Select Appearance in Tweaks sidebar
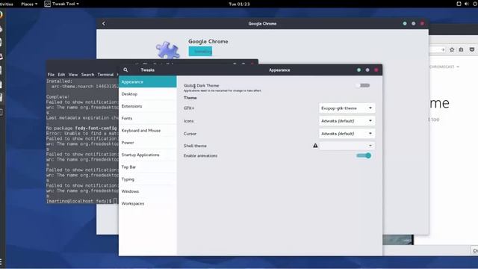Screen dimensions: 478x269 [x=148, y=81]
